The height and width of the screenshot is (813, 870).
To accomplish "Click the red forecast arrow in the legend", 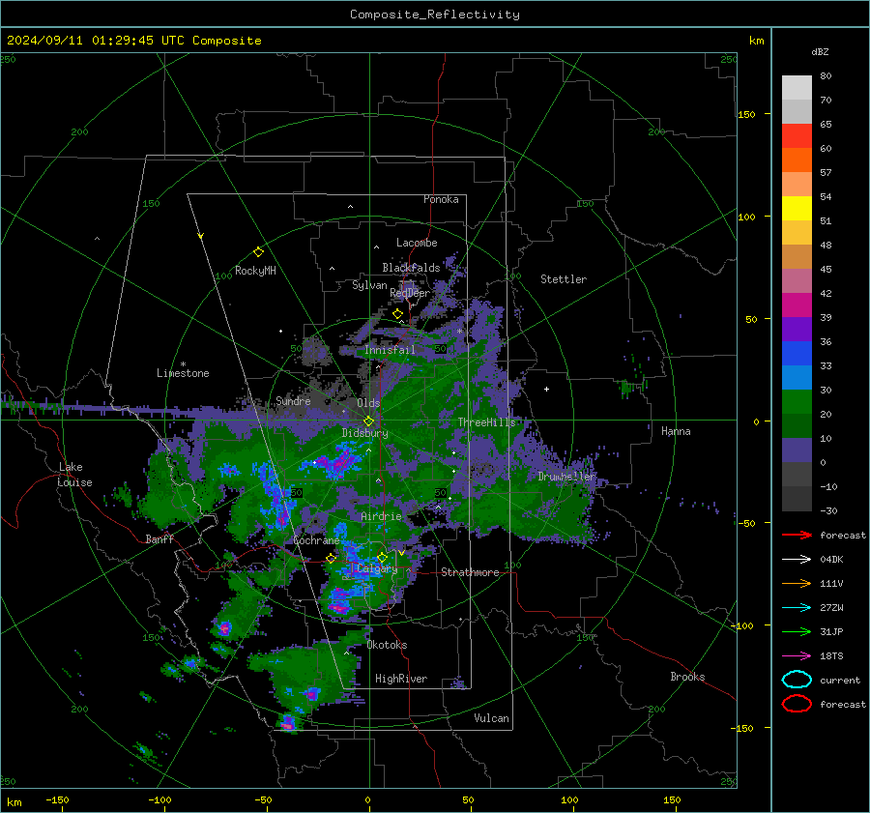I will tap(797, 535).
